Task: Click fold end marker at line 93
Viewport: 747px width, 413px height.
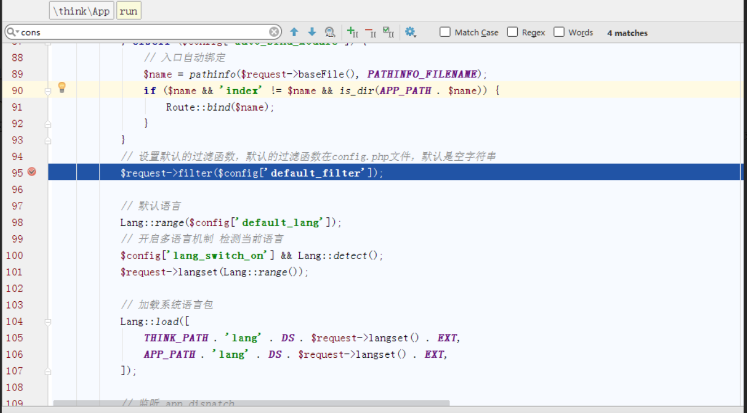Action: tap(48, 140)
